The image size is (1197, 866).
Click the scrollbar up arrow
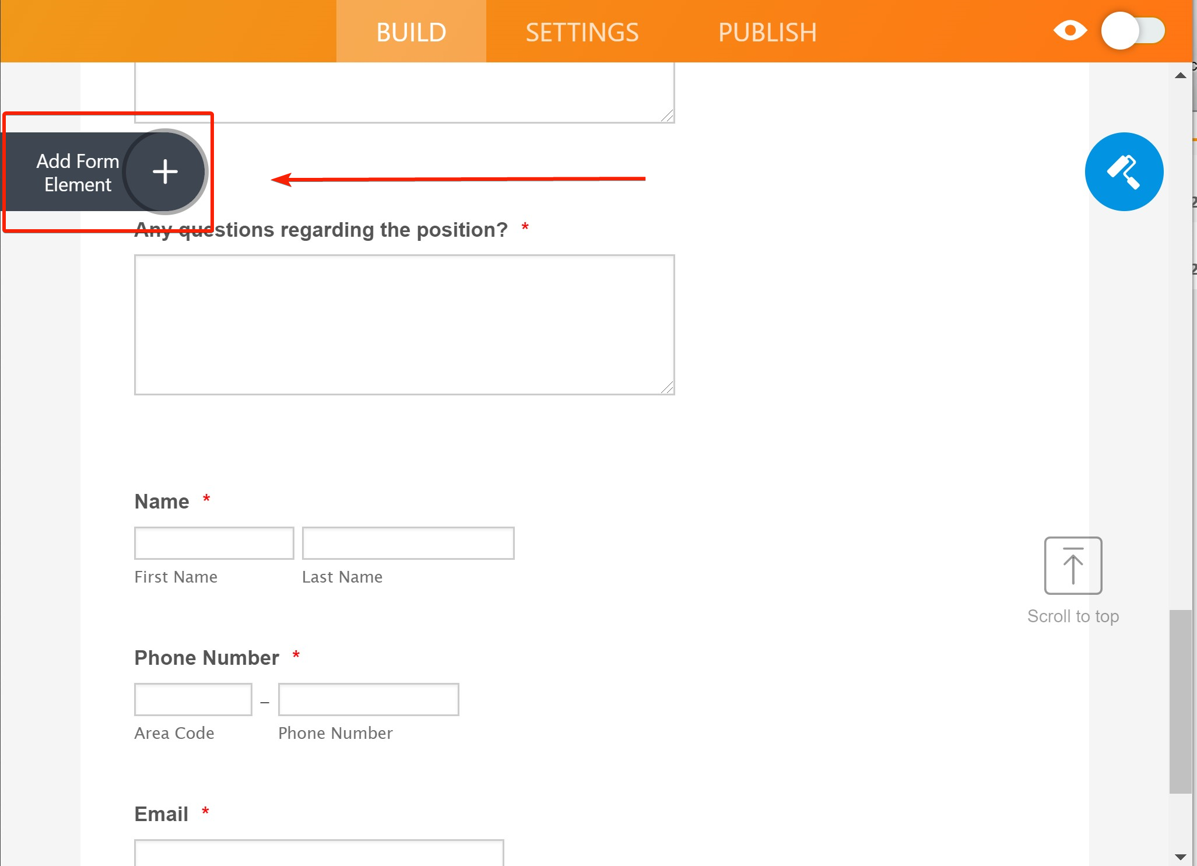pos(1181,75)
